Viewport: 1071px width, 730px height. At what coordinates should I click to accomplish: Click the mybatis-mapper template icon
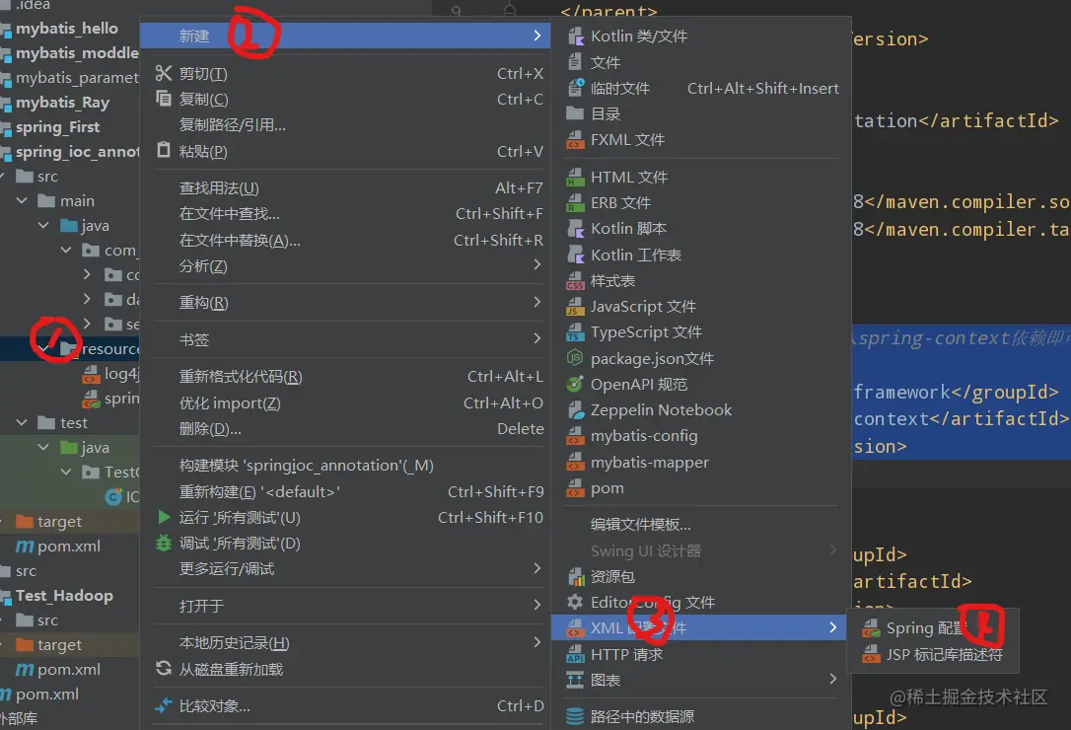576,463
